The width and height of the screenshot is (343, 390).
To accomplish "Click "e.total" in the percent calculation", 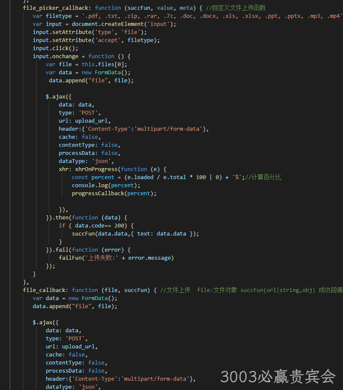I will (x=174, y=177).
